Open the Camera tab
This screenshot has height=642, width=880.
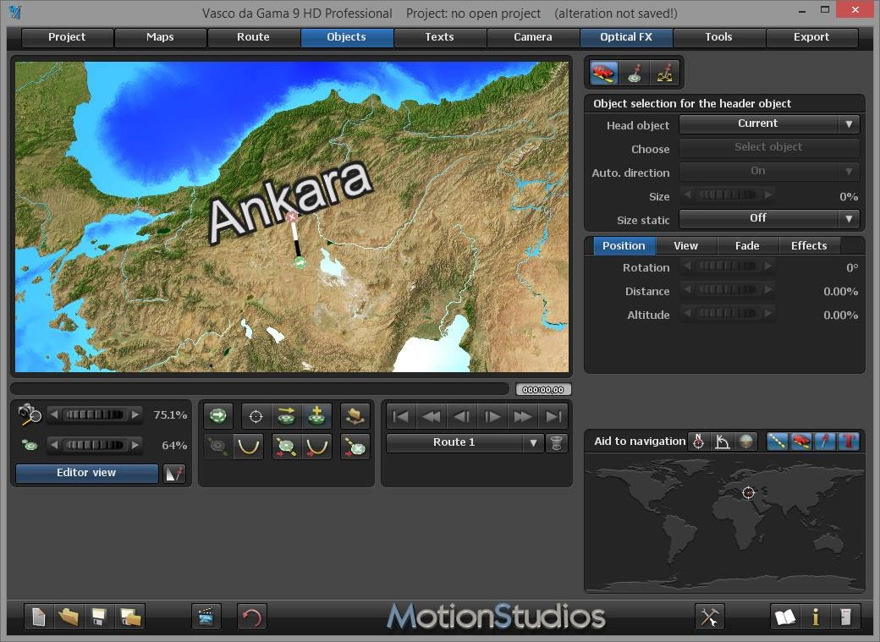click(x=532, y=37)
